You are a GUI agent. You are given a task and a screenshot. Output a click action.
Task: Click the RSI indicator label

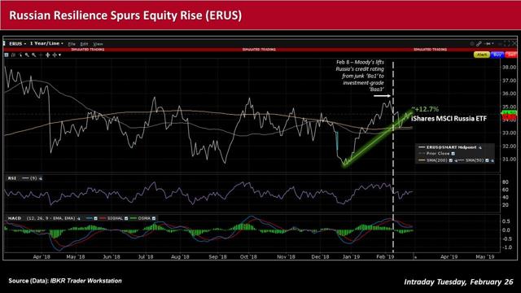12,178
